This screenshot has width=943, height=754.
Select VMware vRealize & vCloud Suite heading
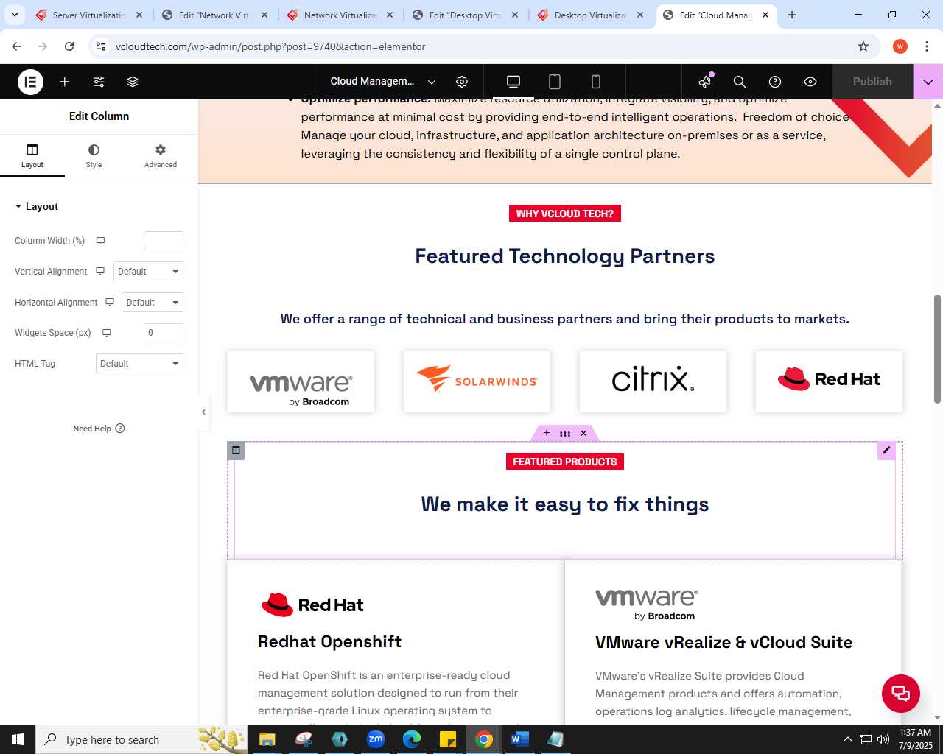coord(724,643)
